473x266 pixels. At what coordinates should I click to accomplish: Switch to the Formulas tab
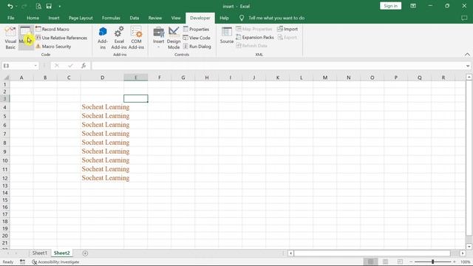pos(111,18)
